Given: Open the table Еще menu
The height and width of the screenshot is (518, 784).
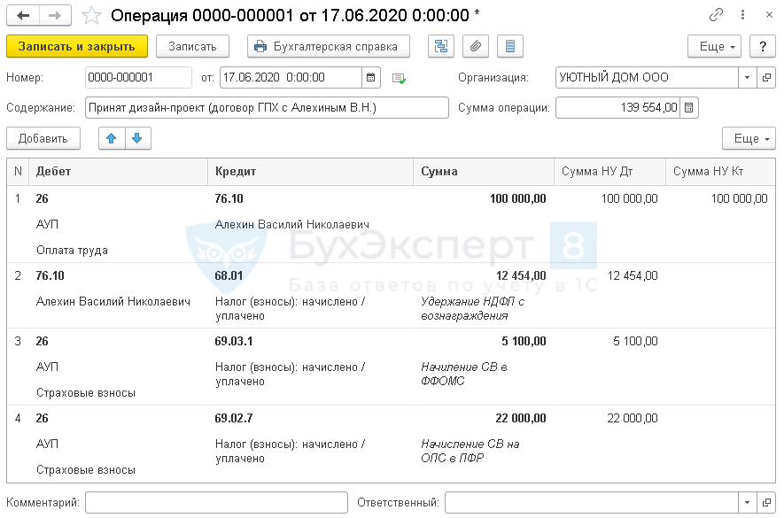Looking at the screenshot, I should [749, 139].
